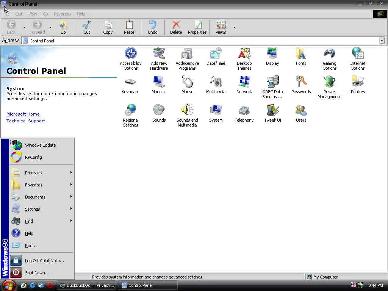Viewport: 388px width, 291px height.
Task: Select the Display icon
Action: [272, 56]
